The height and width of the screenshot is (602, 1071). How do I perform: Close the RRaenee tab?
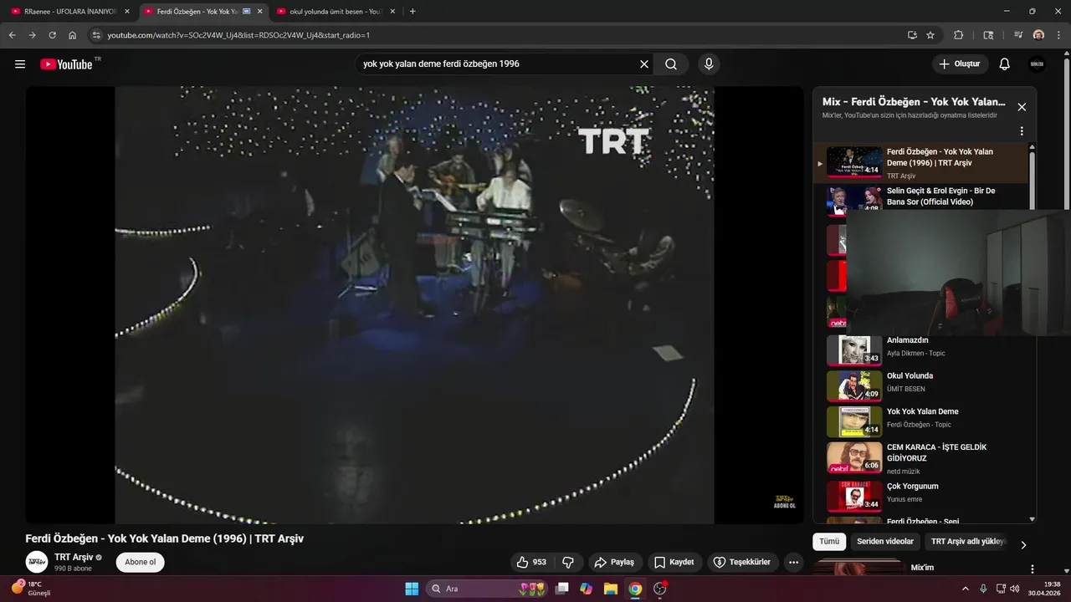126,12
